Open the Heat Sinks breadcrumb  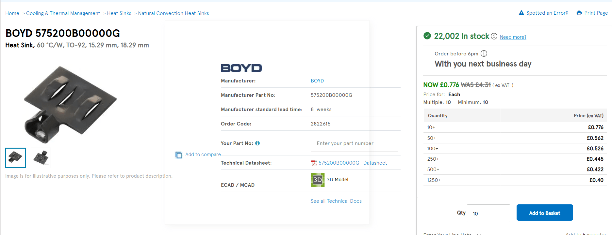coord(119,13)
